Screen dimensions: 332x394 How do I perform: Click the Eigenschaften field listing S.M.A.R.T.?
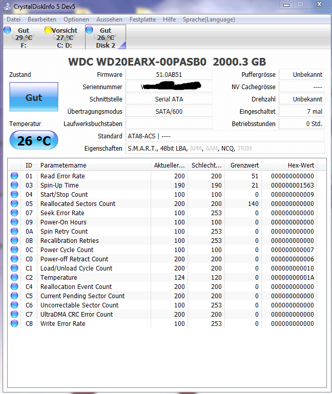[x=225, y=149]
